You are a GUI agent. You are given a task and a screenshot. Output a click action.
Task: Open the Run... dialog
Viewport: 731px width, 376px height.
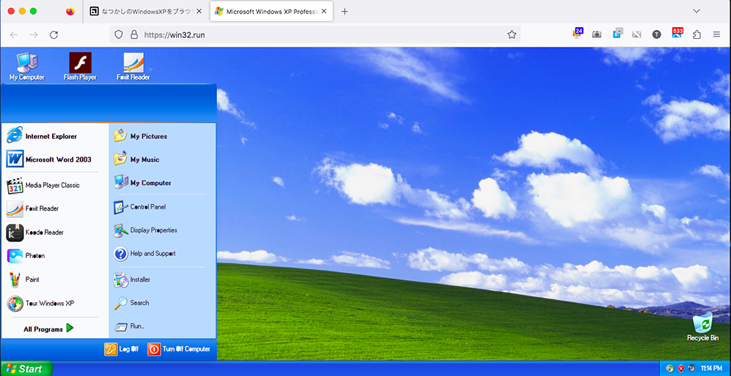tap(162, 326)
